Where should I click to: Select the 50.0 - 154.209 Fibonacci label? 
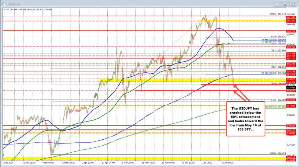(x=278, y=84)
